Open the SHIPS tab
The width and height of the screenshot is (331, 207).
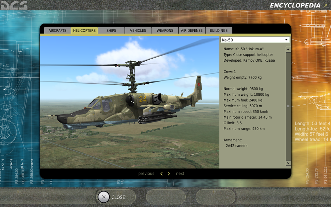coord(111,30)
